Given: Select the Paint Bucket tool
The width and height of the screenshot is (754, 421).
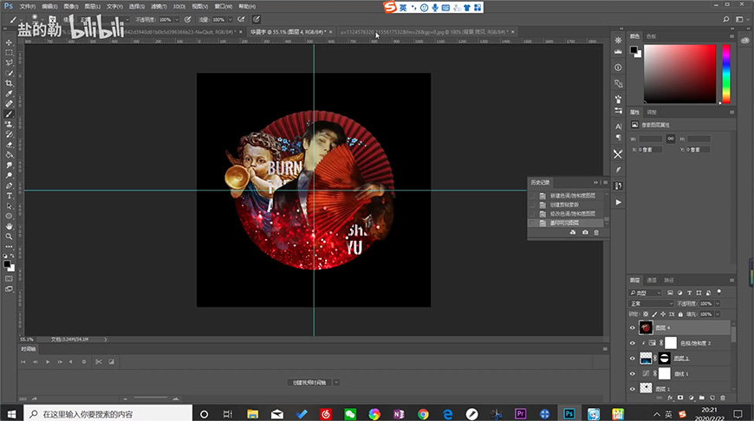Looking at the screenshot, I should [x=9, y=155].
